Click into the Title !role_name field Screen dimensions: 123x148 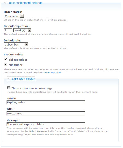click(x=46, y=113)
